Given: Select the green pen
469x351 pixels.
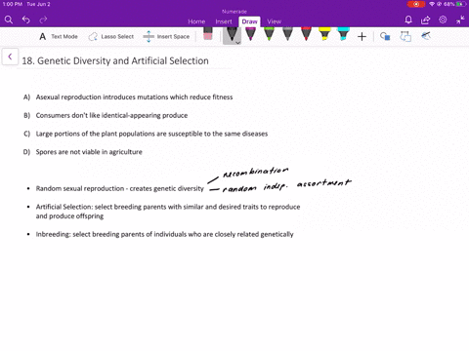Looking at the screenshot, I should pos(269,34).
